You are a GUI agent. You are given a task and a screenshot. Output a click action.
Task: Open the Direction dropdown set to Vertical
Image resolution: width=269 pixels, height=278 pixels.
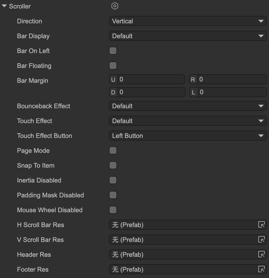click(x=188, y=21)
